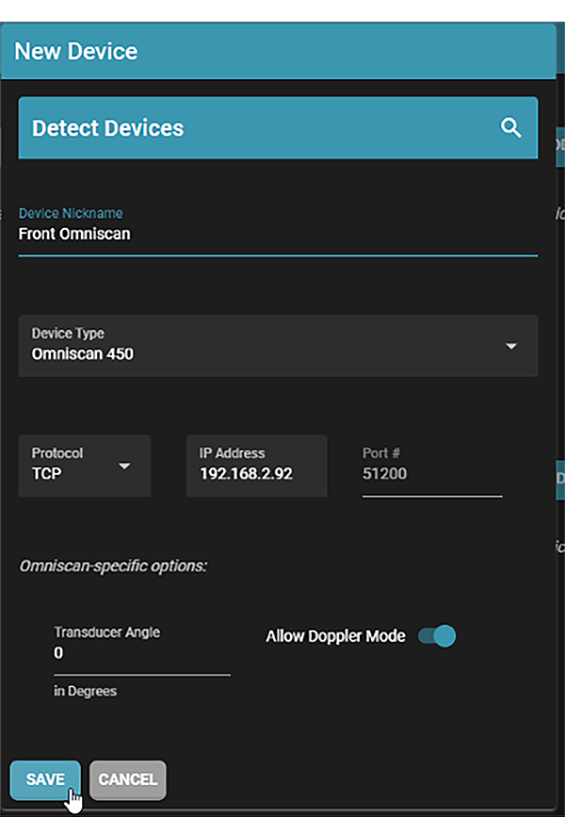Save the new device

point(45,779)
